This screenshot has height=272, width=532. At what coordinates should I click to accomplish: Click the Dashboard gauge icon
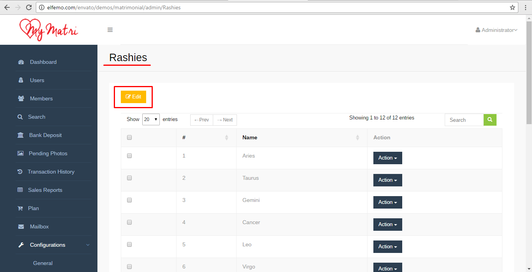point(21,62)
